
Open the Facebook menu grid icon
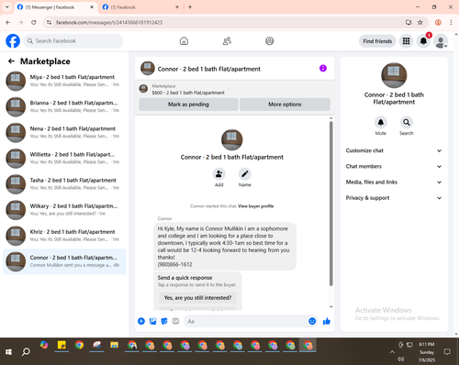coord(406,41)
